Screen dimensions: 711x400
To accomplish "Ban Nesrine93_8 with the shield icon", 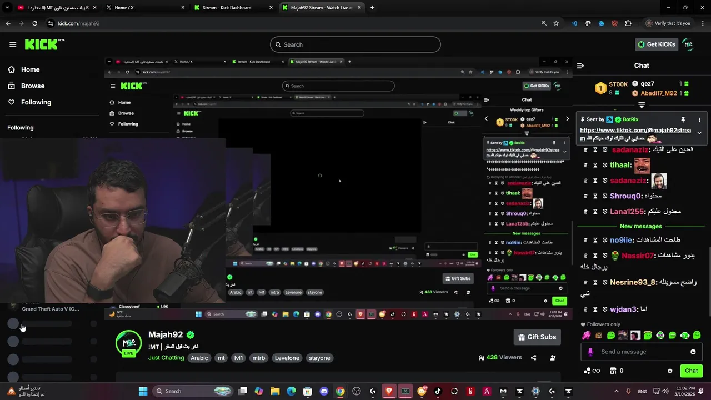I will [x=605, y=282].
